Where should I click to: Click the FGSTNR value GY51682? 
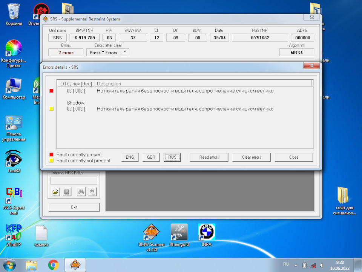(260, 38)
